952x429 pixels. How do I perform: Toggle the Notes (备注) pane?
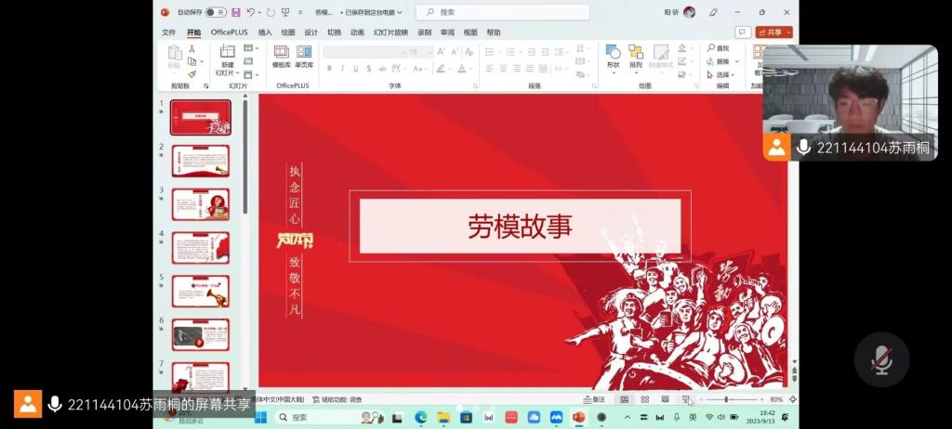point(594,399)
